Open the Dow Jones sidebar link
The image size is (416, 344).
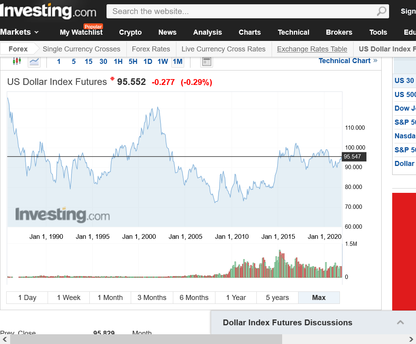point(405,108)
